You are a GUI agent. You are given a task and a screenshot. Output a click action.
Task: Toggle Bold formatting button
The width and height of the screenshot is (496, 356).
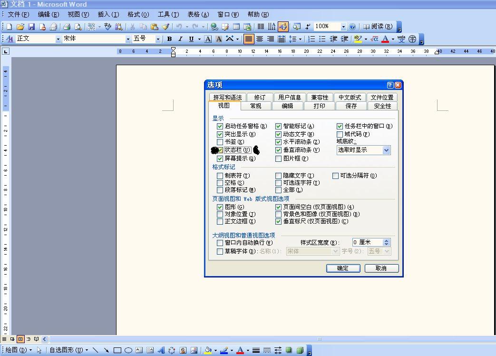point(170,39)
